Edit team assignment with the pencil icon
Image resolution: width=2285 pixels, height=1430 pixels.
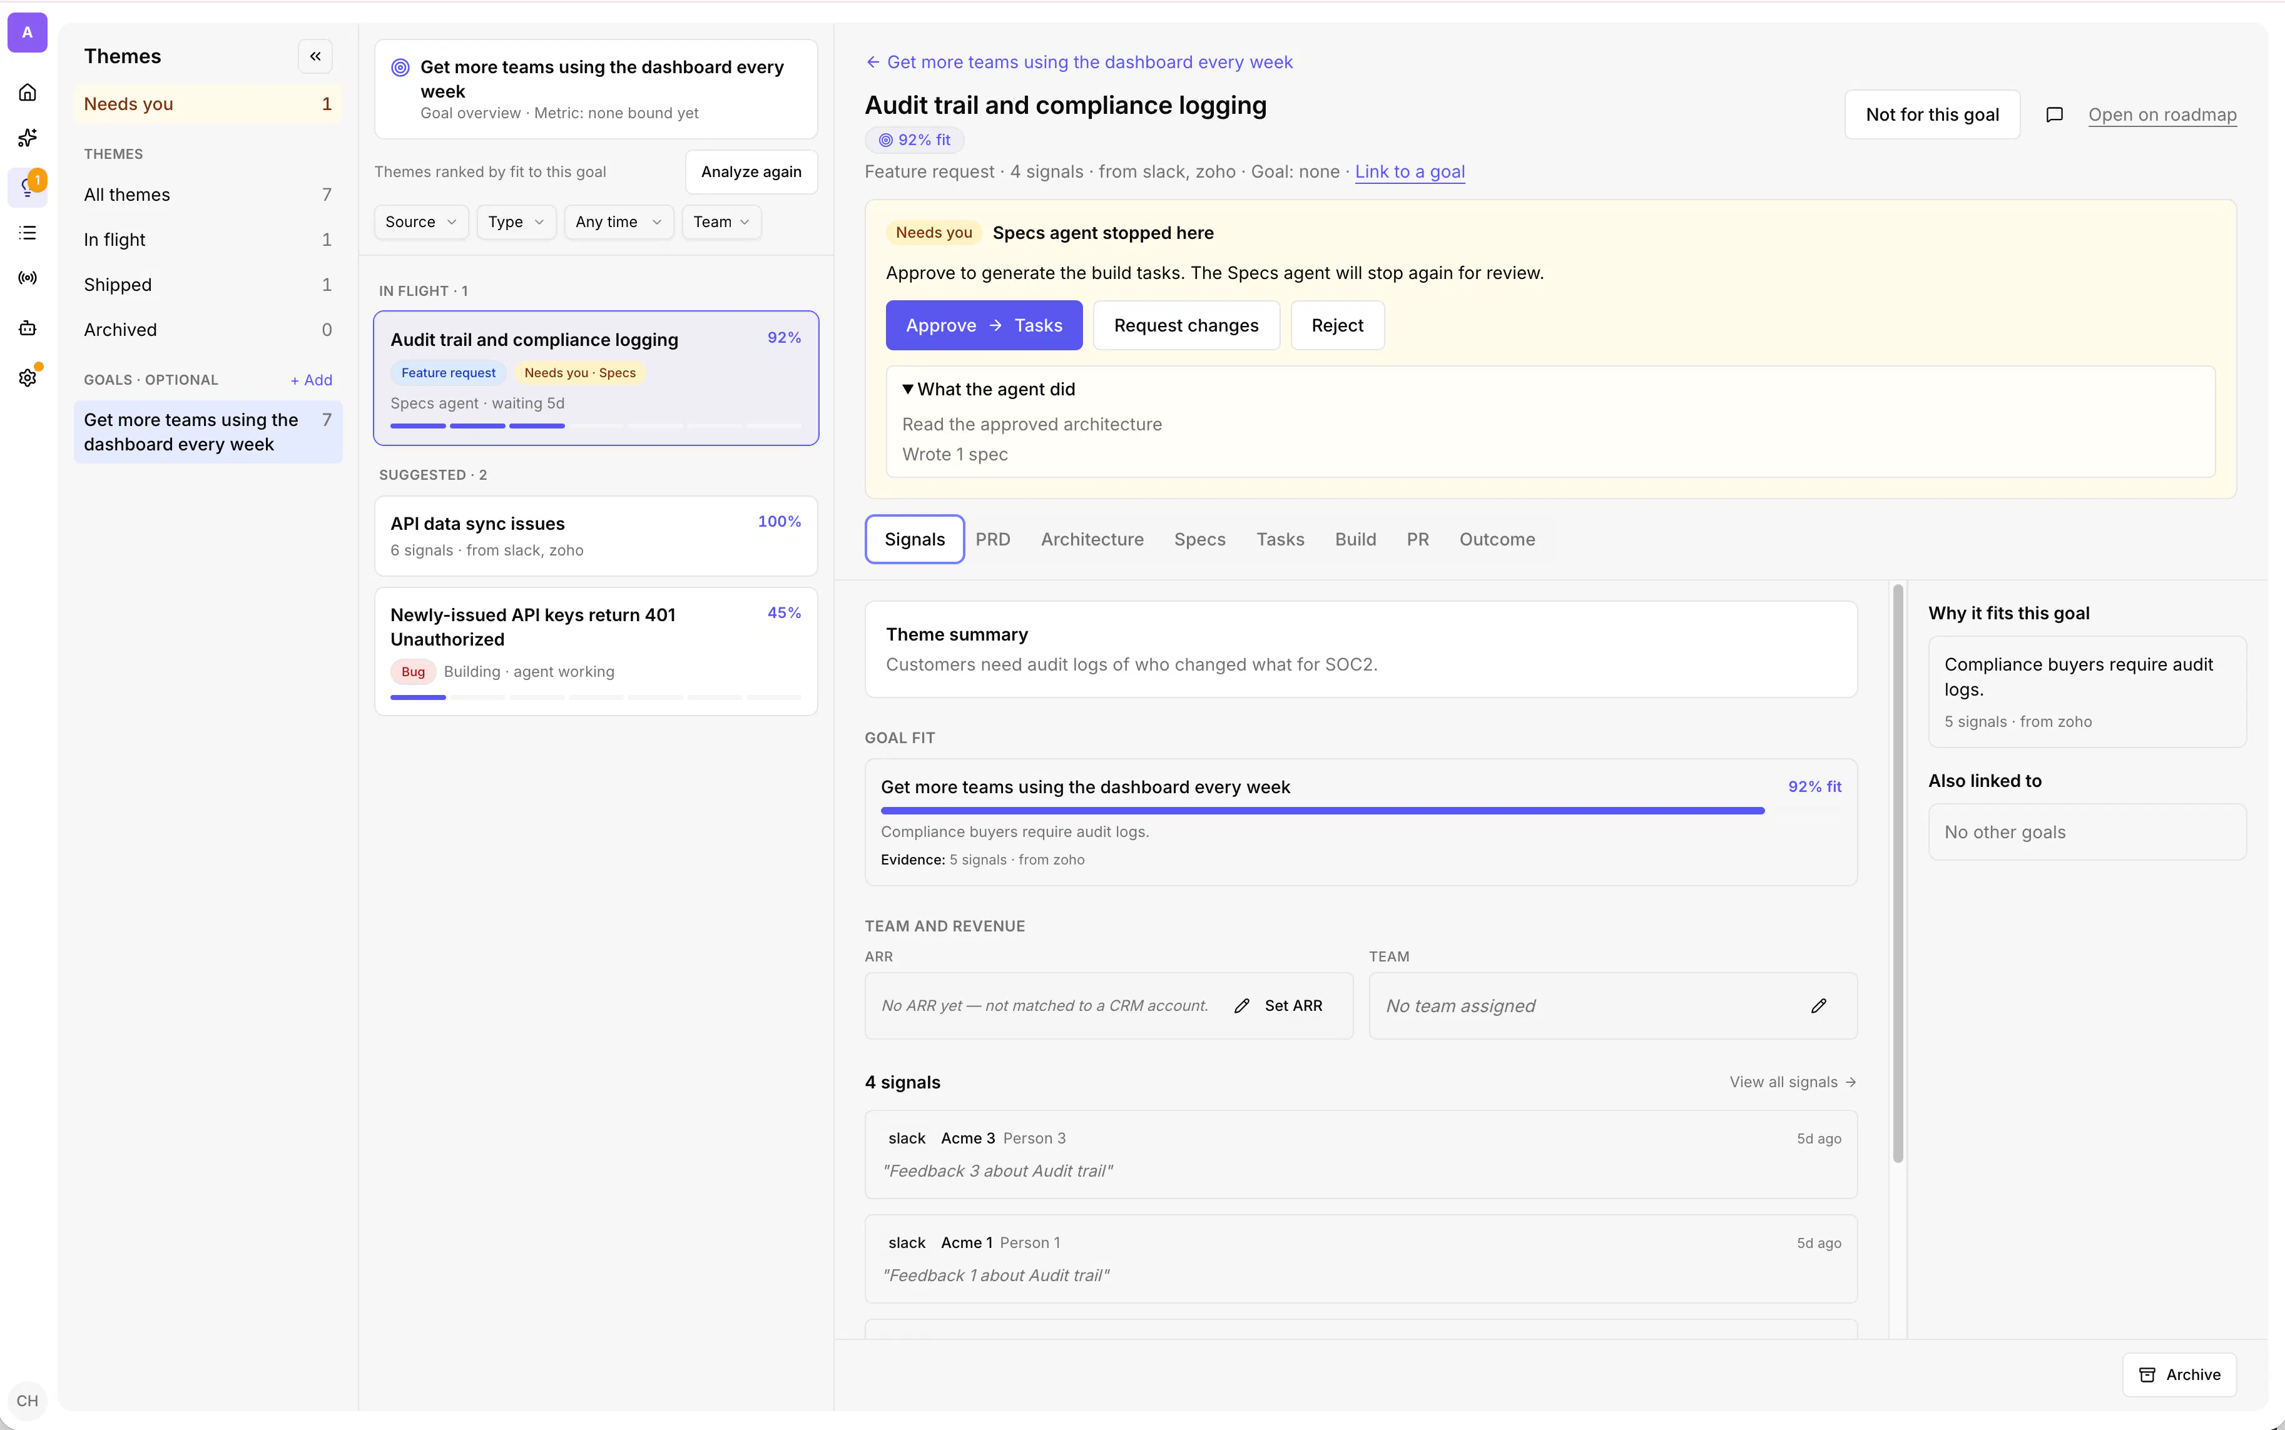point(1819,1005)
